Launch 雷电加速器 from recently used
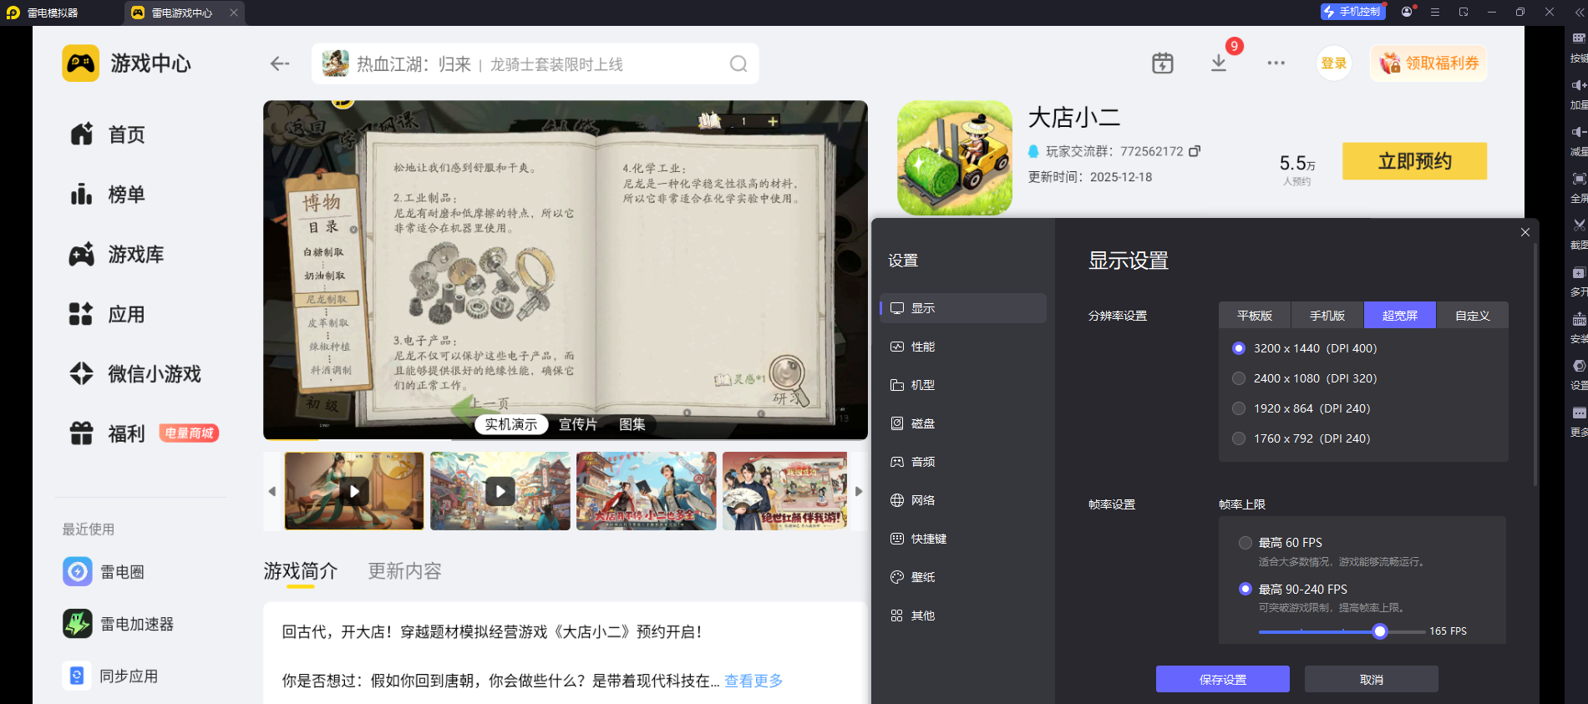Screen dimensions: 1588x704 tap(118, 624)
